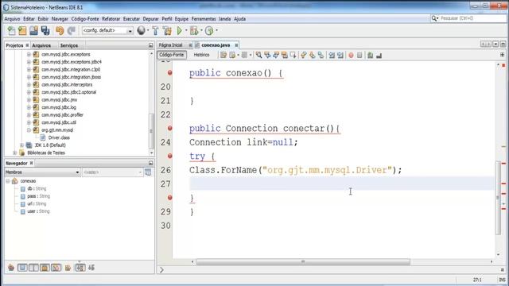Minimize the Projetos panel group
The height and width of the screenshot is (286, 509).
(150, 45)
